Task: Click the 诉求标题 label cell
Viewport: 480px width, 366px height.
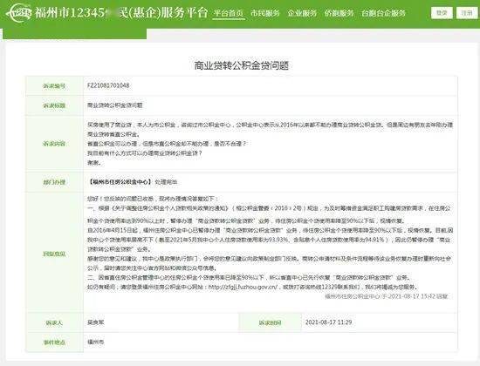Action: coord(54,105)
